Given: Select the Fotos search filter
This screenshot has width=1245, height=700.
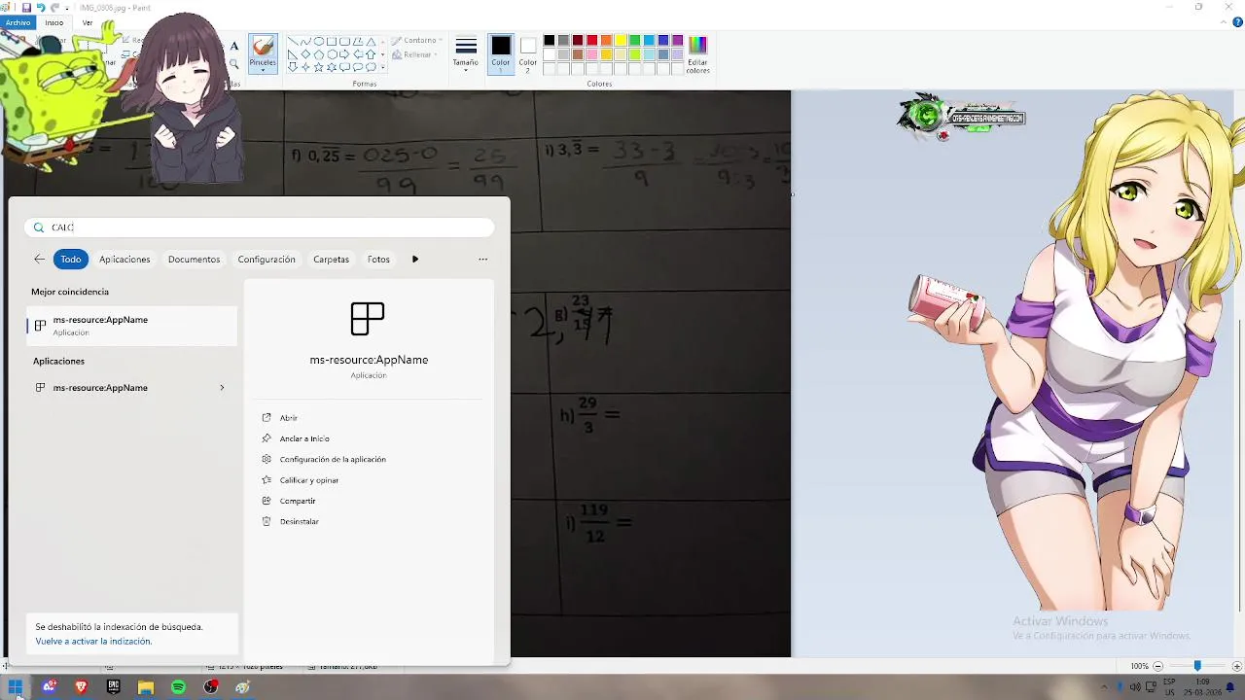Looking at the screenshot, I should tap(378, 259).
